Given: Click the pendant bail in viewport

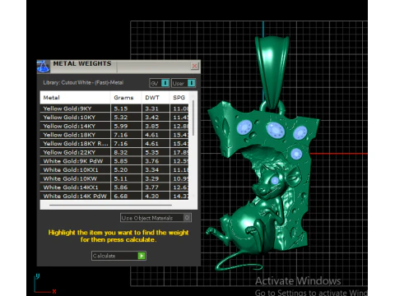Looking at the screenshot, I should [272, 72].
